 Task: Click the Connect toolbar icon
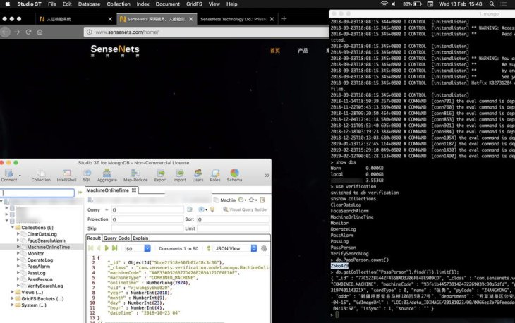point(9,173)
